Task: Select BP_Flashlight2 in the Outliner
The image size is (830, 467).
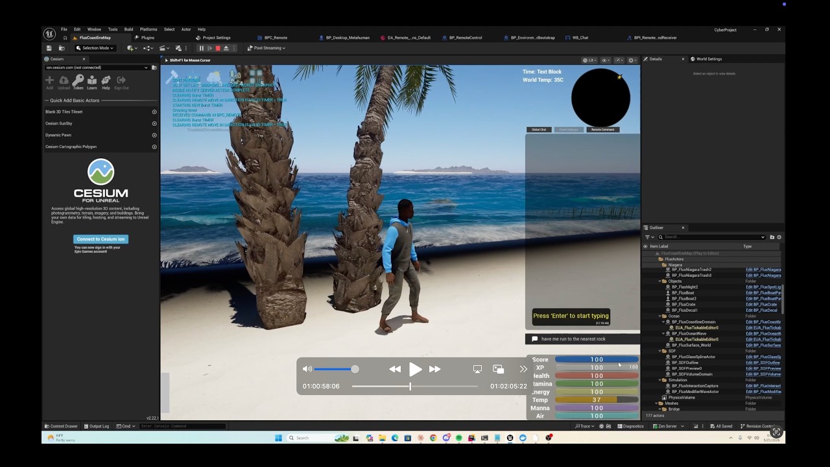Action: [685, 287]
